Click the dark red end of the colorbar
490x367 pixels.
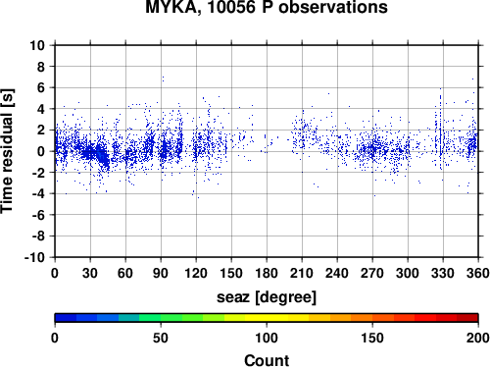[x=467, y=318]
